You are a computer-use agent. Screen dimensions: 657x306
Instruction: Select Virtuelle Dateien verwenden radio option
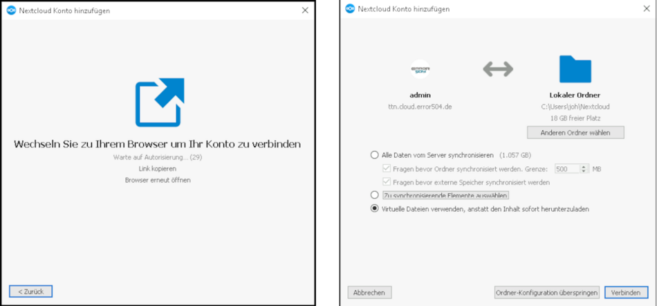point(375,209)
